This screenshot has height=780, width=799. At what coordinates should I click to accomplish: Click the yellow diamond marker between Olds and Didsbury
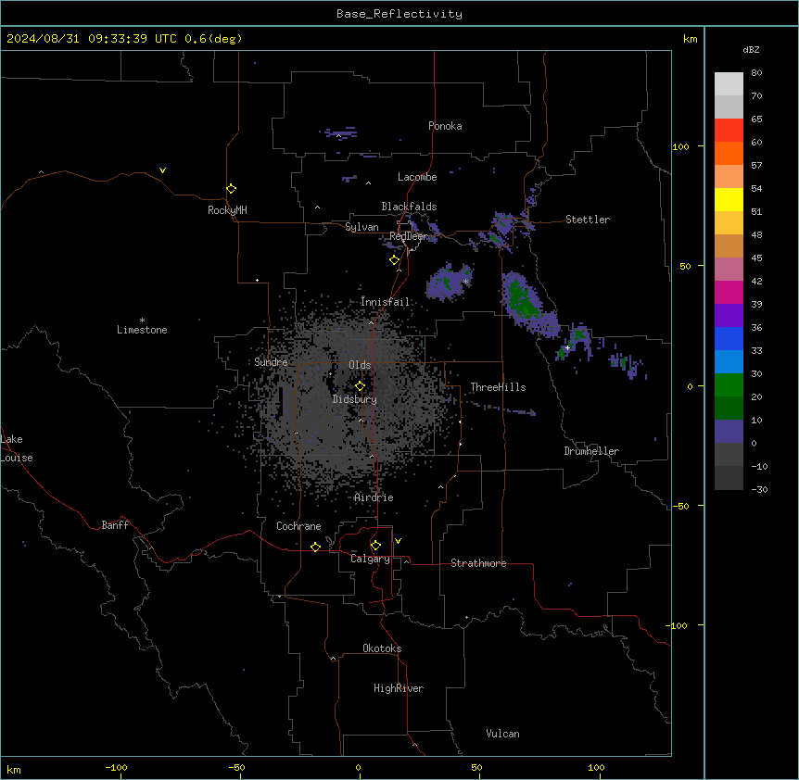[x=360, y=386]
